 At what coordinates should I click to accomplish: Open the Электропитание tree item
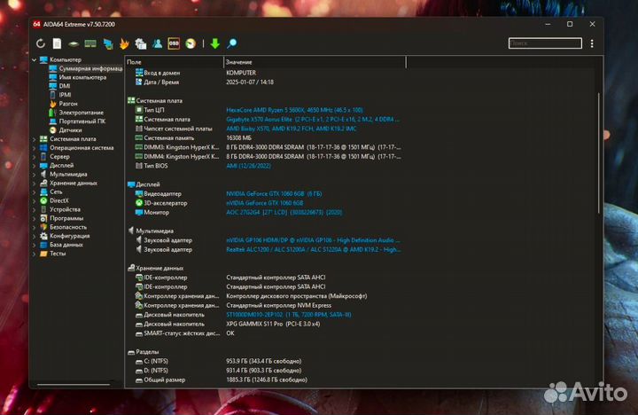pos(76,113)
